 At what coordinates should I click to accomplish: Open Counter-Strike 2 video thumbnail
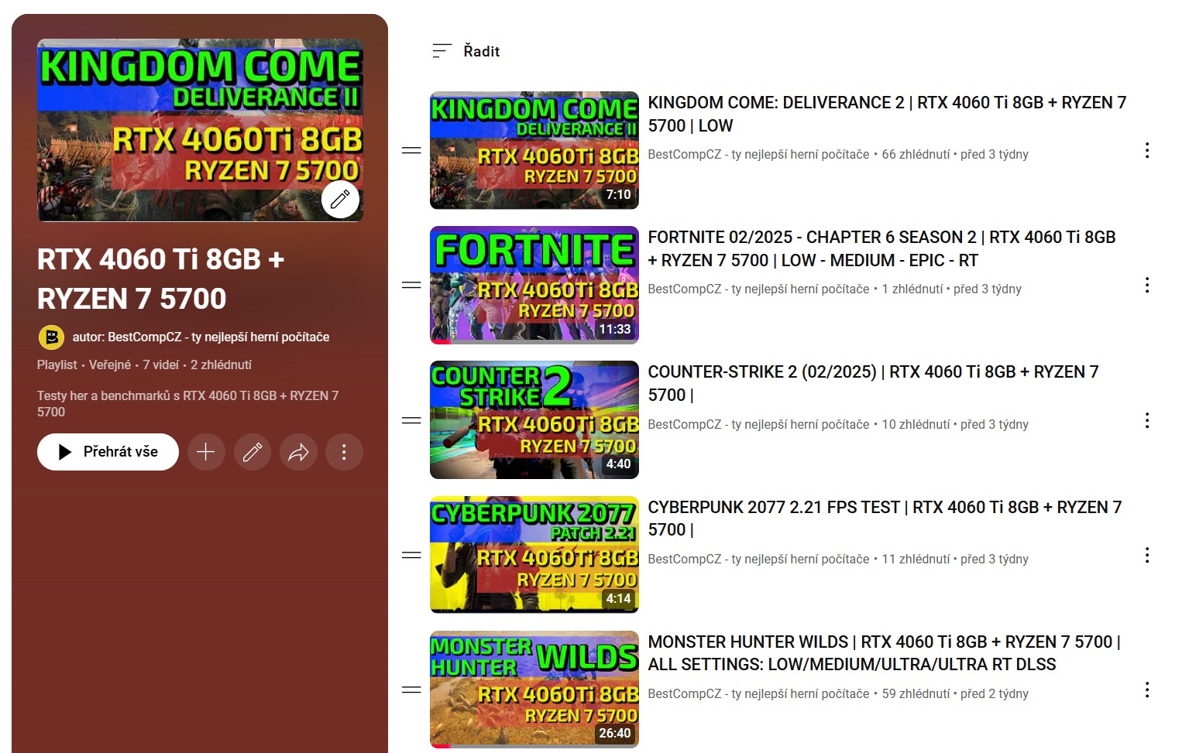point(534,420)
